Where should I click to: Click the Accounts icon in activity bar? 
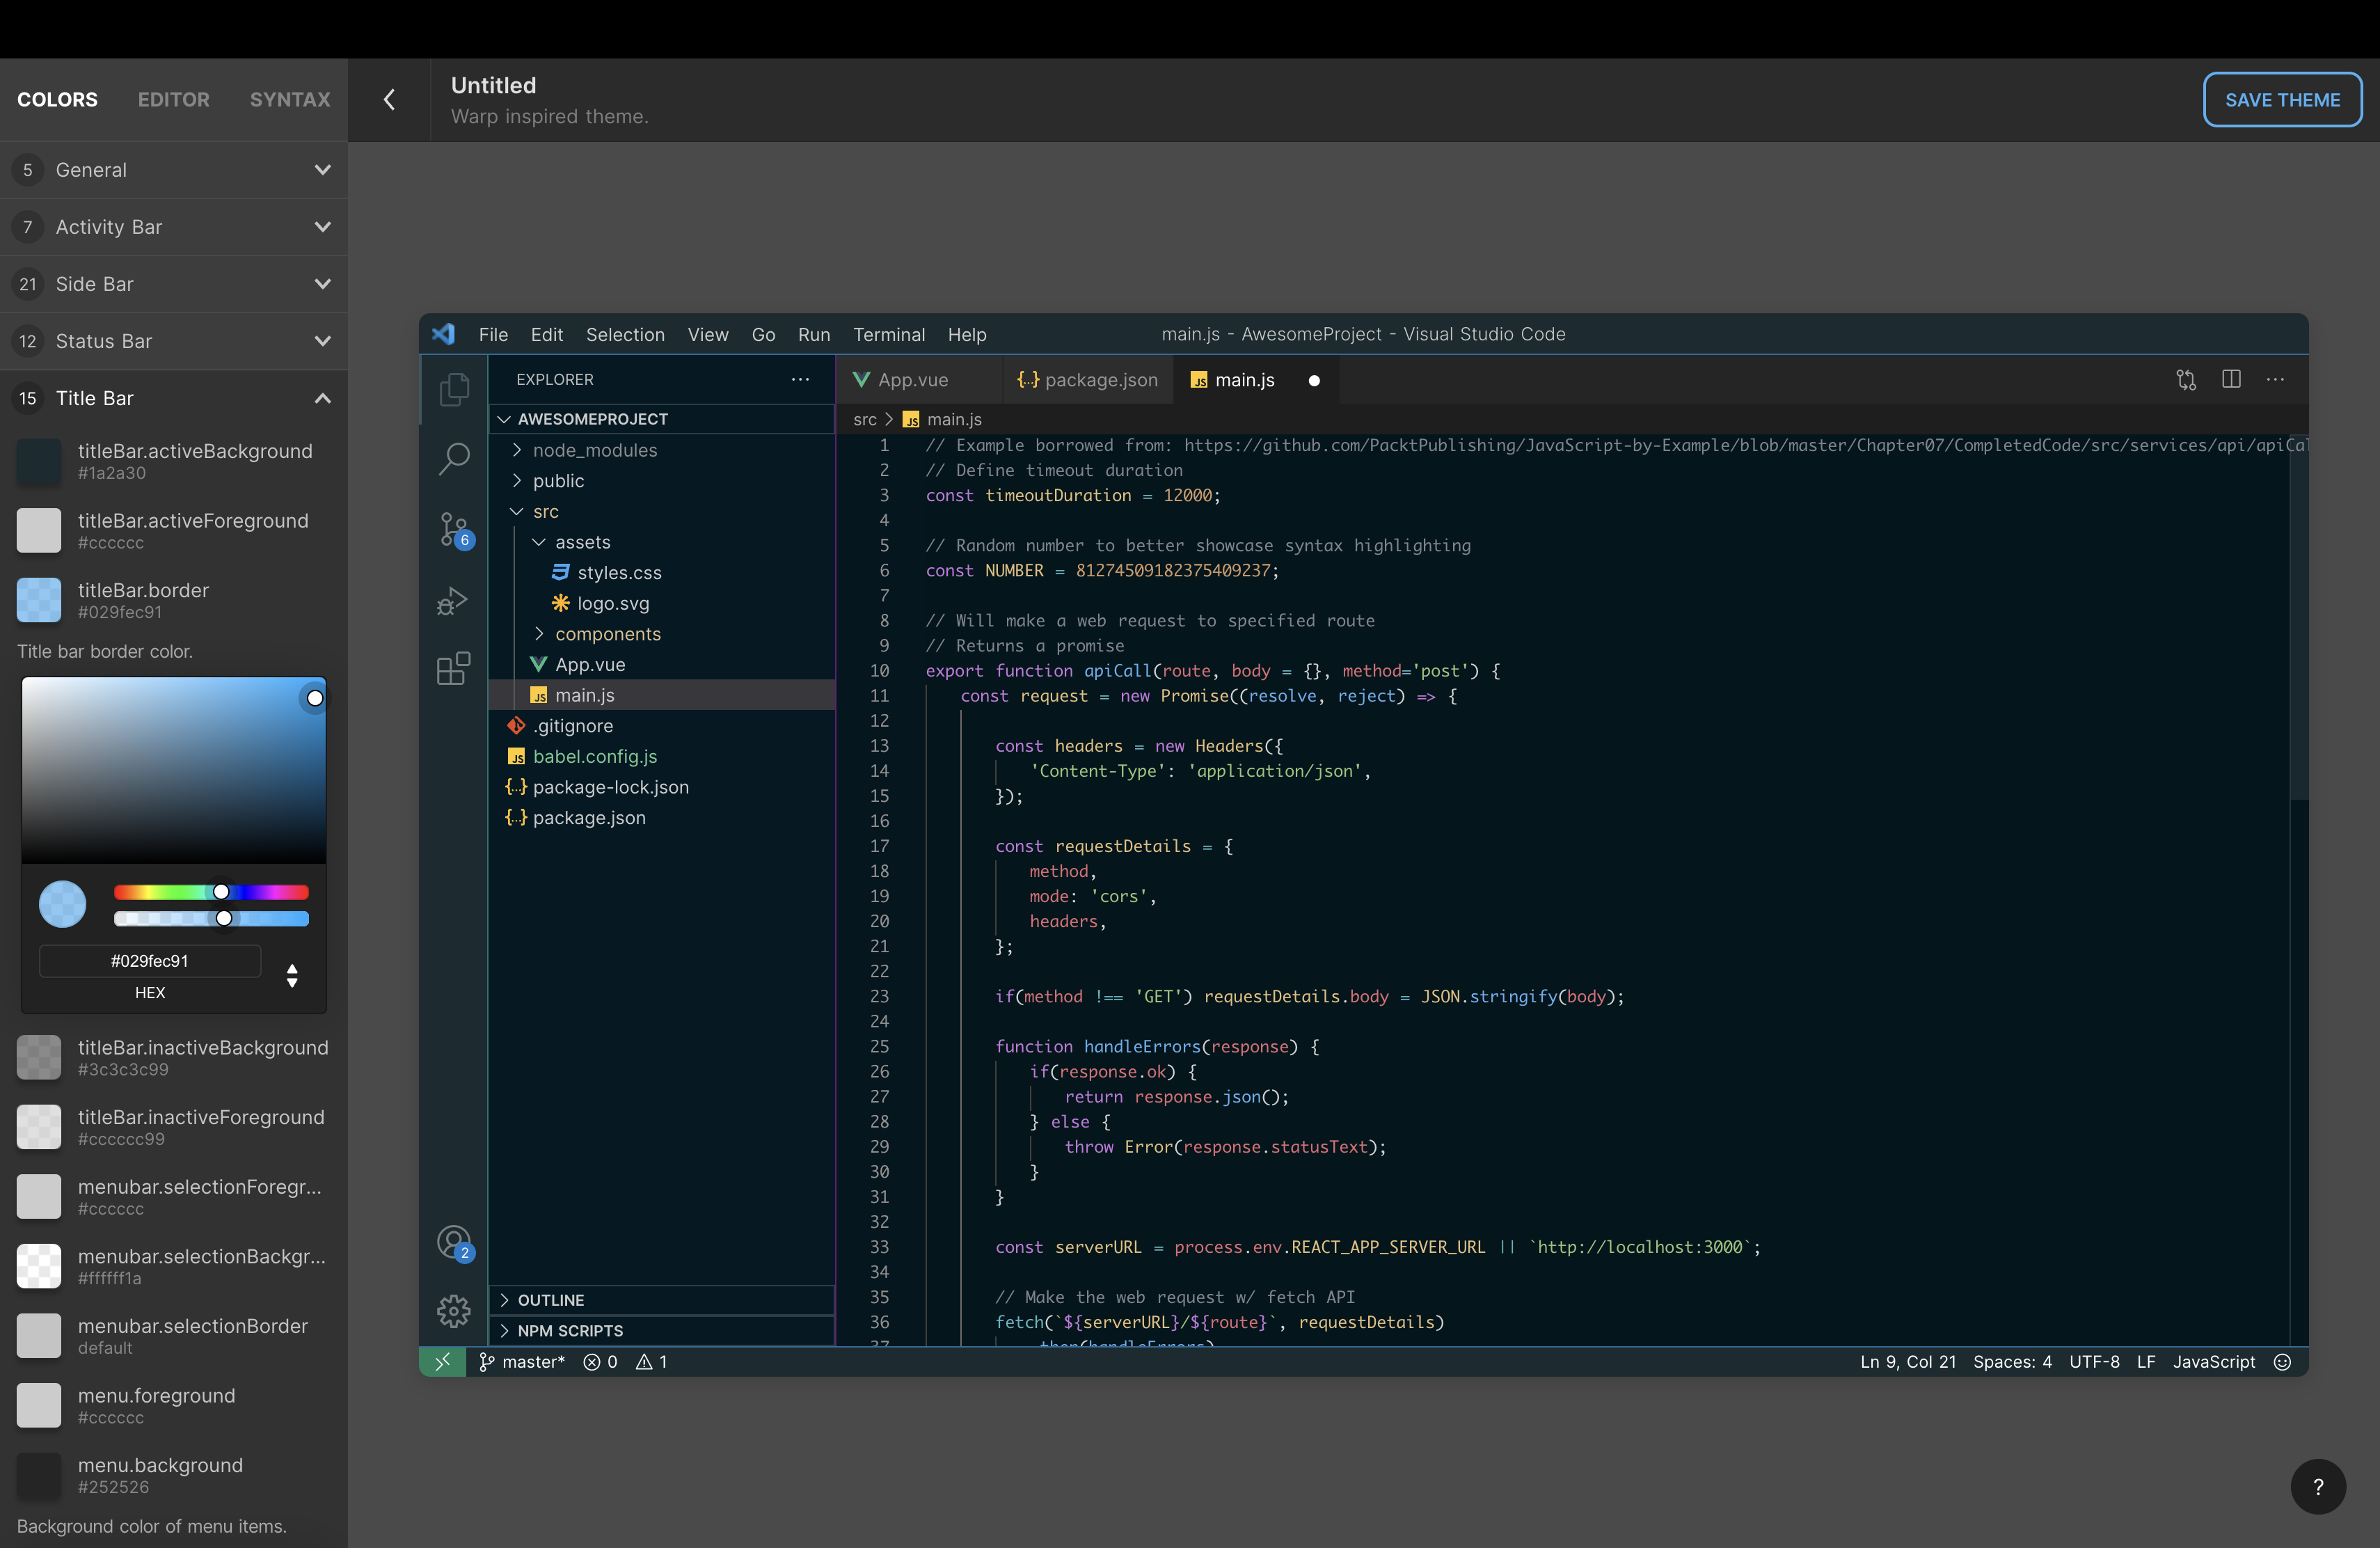pyautogui.click(x=454, y=1242)
